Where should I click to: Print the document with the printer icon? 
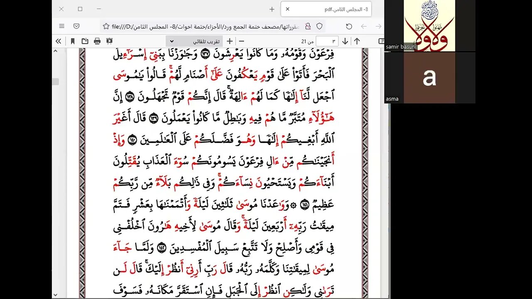97,41
